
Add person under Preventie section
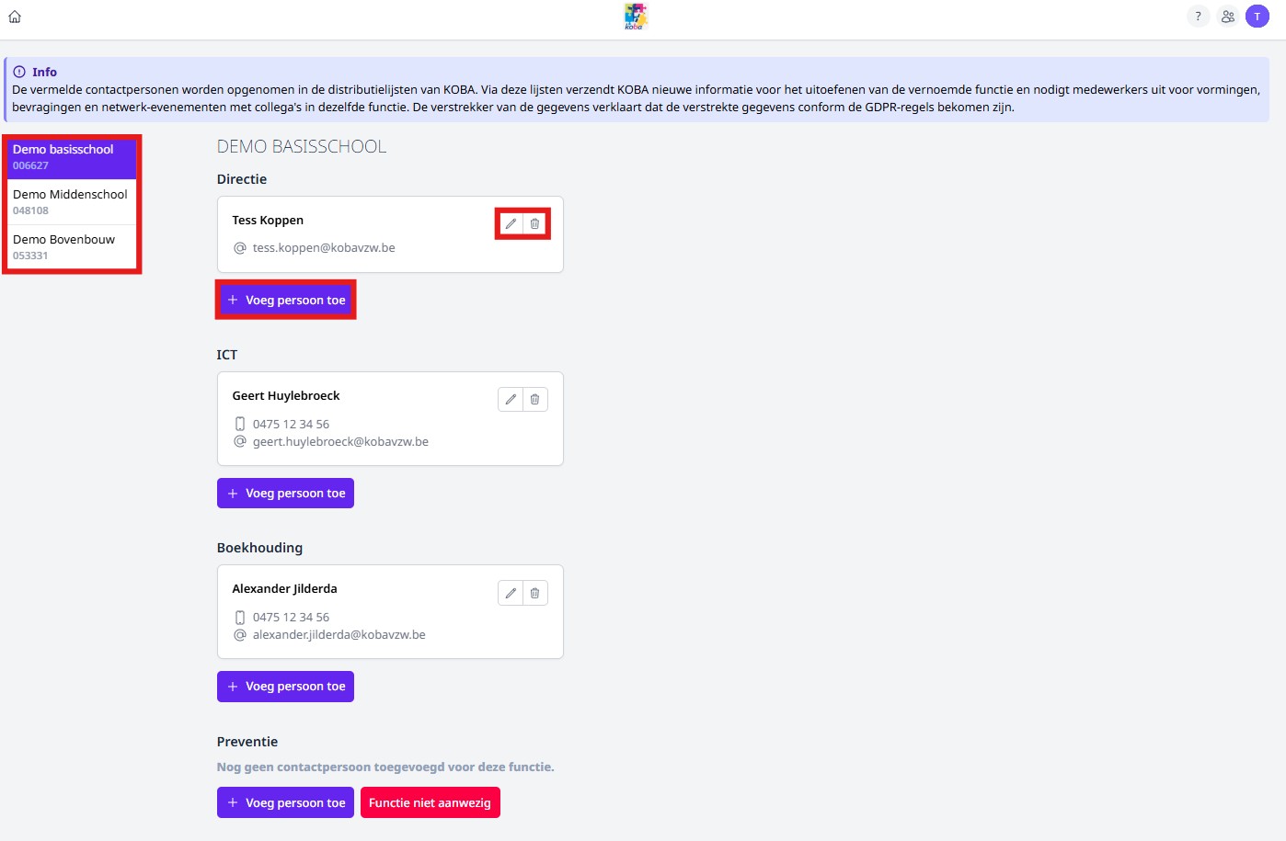click(x=285, y=803)
